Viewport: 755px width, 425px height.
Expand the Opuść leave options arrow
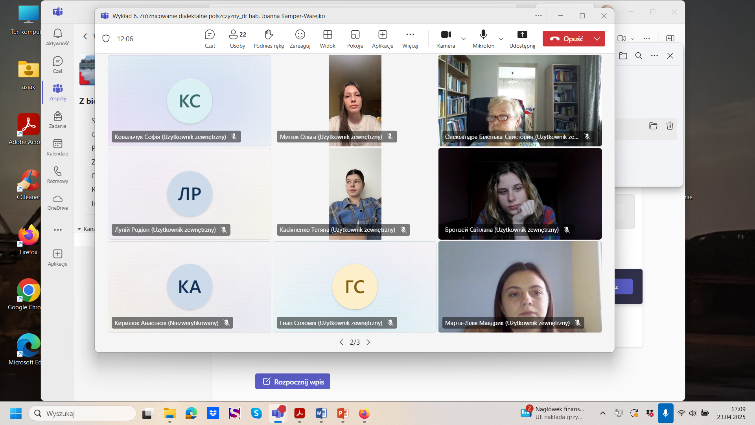[597, 39]
